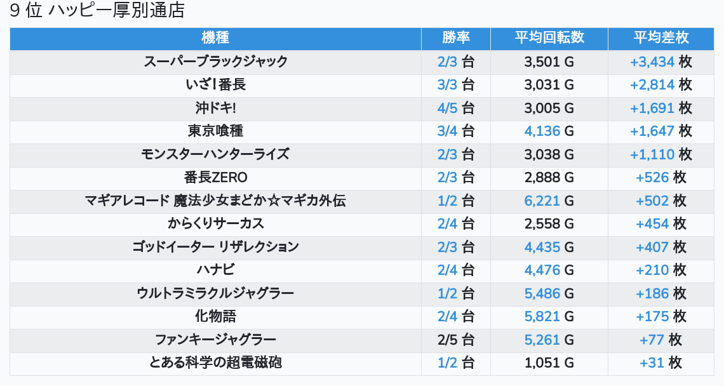This screenshot has height=386, width=724.
Task: Open the とある科学の超電磁砲 machine entry
Action: click(215, 363)
